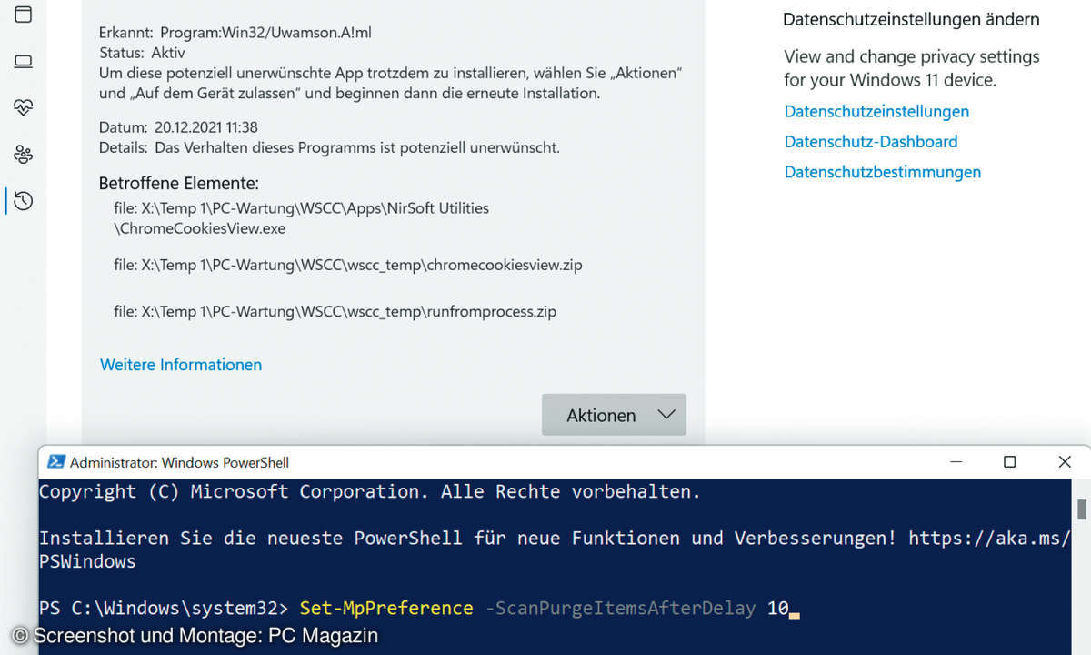Image resolution: width=1091 pixels, height=655 pixels.
Task: Open the Datenschutzbestimmungen link
Action: pyautogui.click(x=883, y=172)
